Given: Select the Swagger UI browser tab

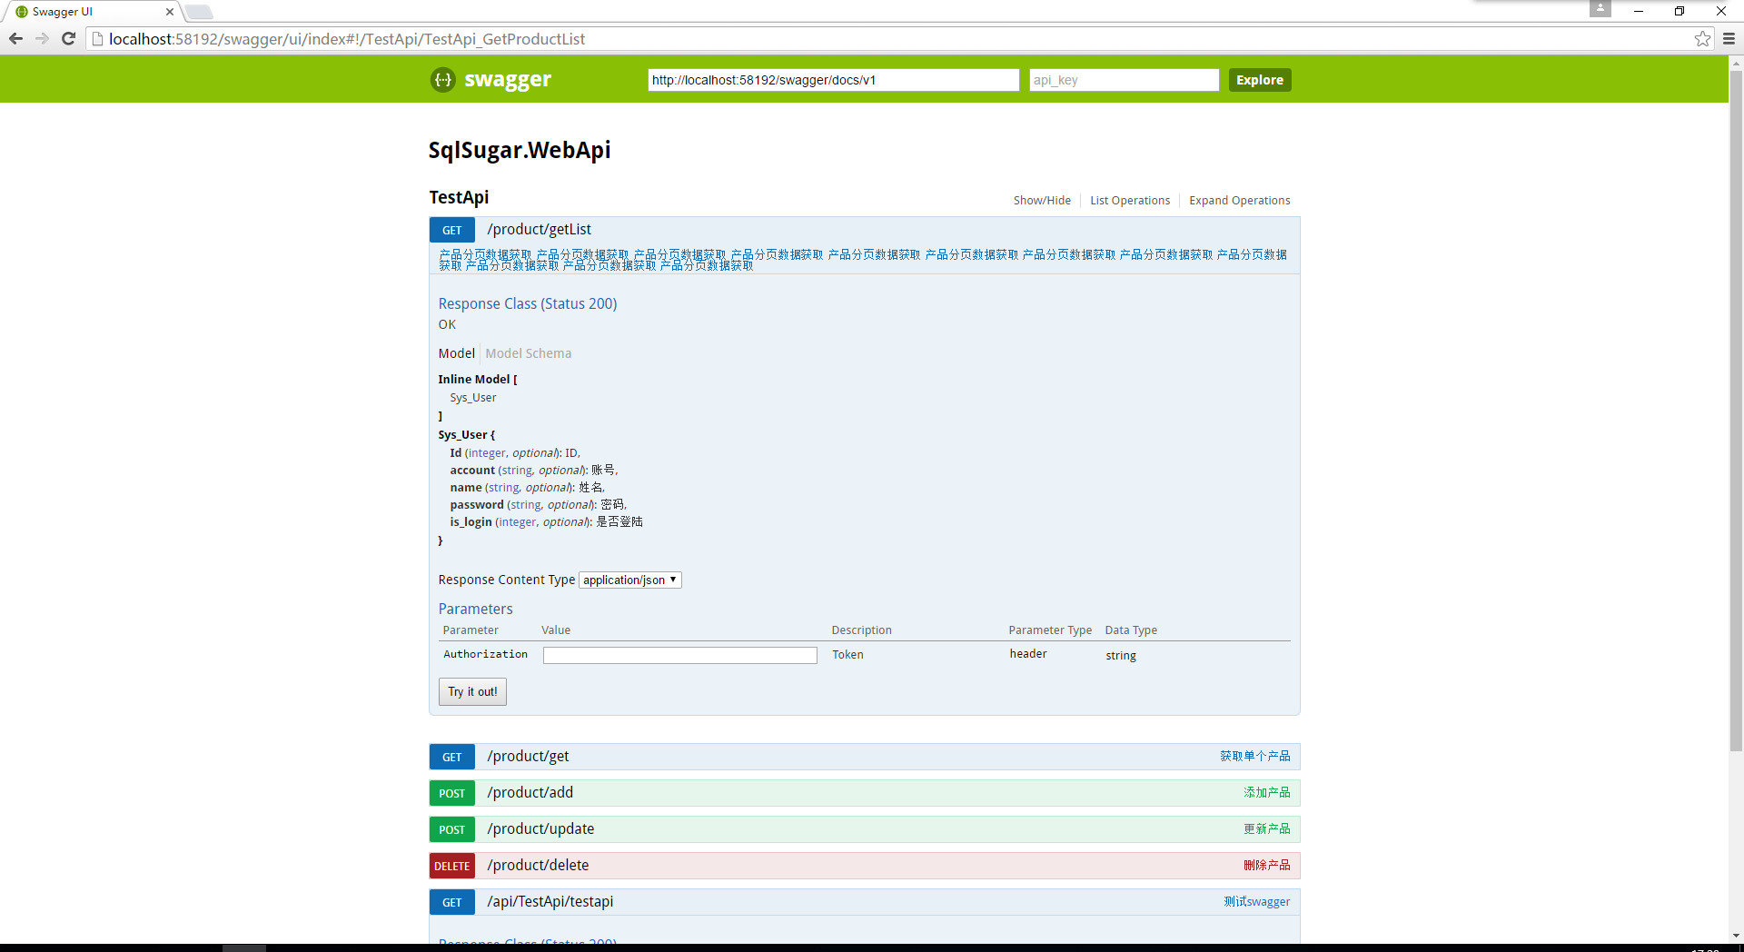Looking at the screenshot, I should tap(89, 12).
